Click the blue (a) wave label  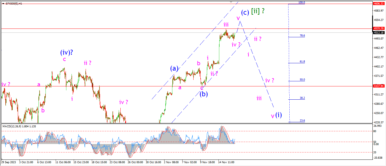click(x=174, y=68)
